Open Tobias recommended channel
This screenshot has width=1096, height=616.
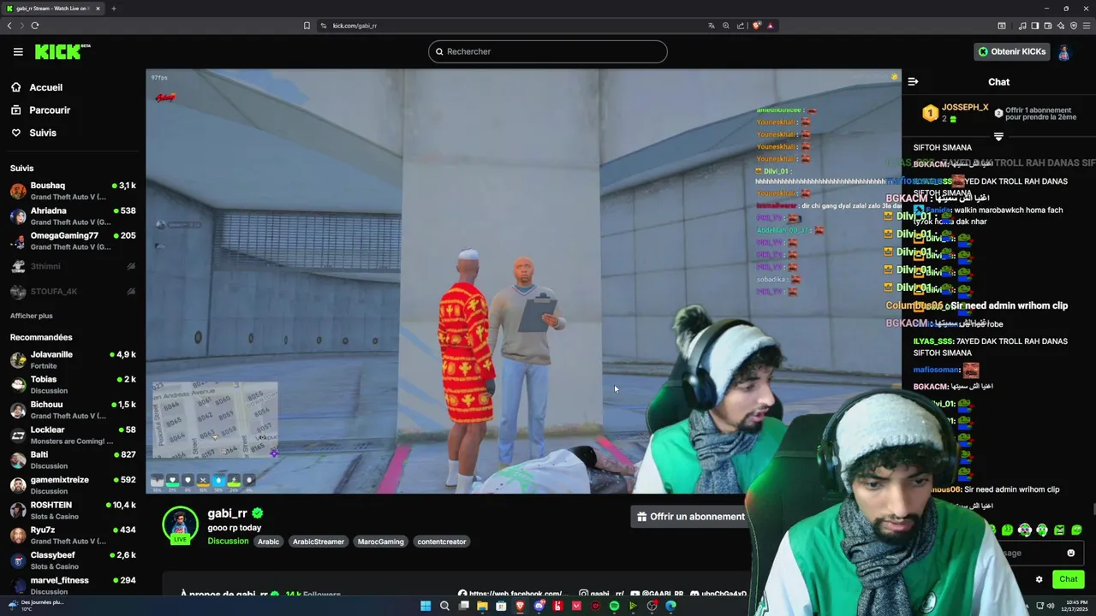73,384
